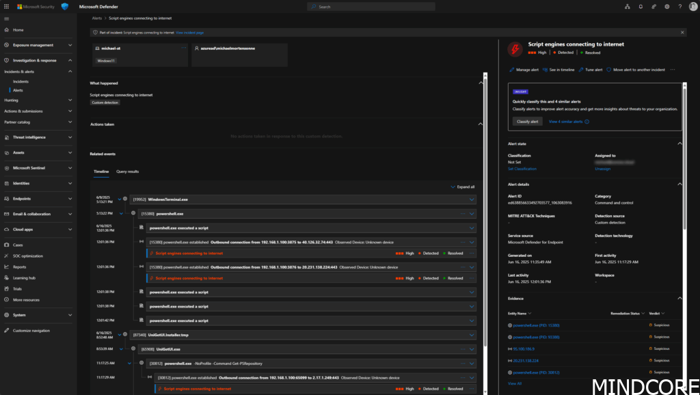Click the Learning hub icon in sidebar
Screen dimensions: 700x395
[x=6, y=277]
